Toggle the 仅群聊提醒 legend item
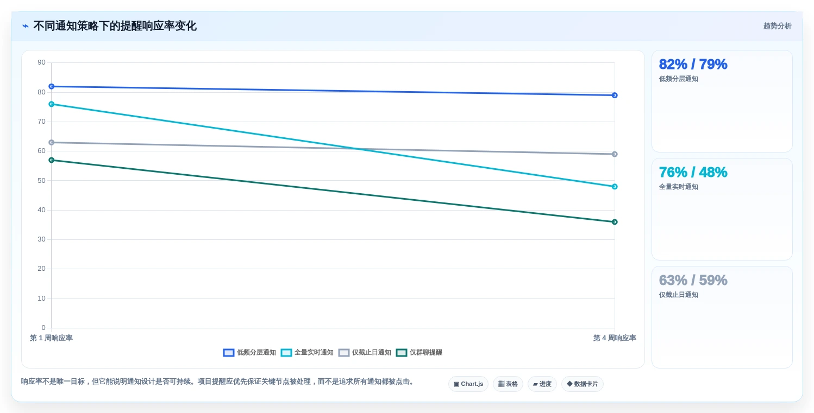Viewport: 814px width, 413px height. pos(419,353)
